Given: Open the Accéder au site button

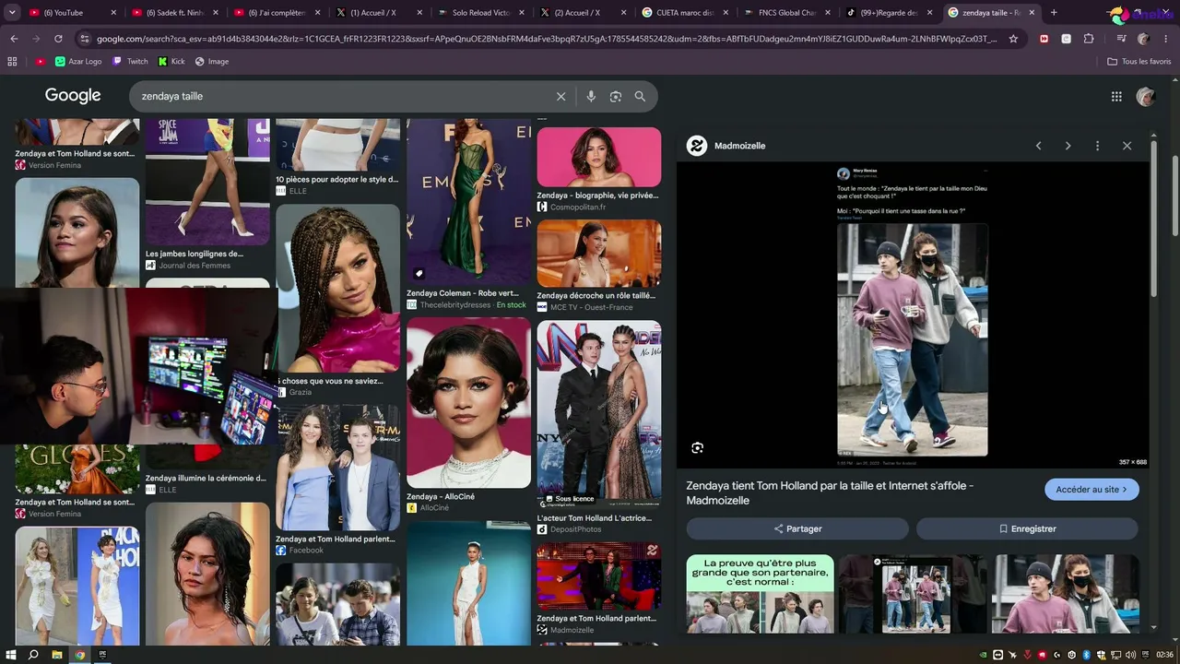Looking at the screenshot, I should 1091,490.
